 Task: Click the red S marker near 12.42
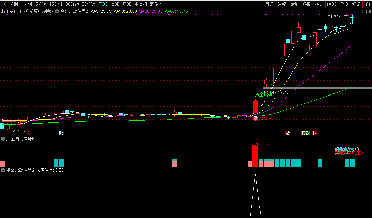[x=28, y=134]
